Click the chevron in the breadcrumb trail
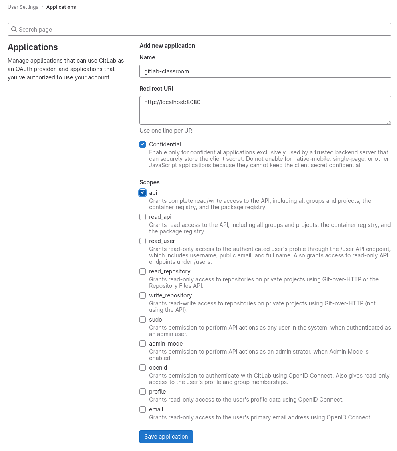Image resolution: width=397 pixels, height=451 pixels. [42, 7]
